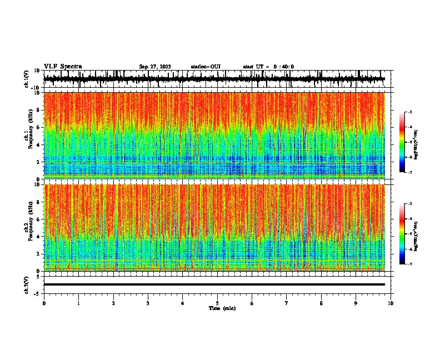Viewport: 440px width, 340px height.
Task: Click the "-7" label on the ch.1 color bar
Action: (x=409, y=172)
